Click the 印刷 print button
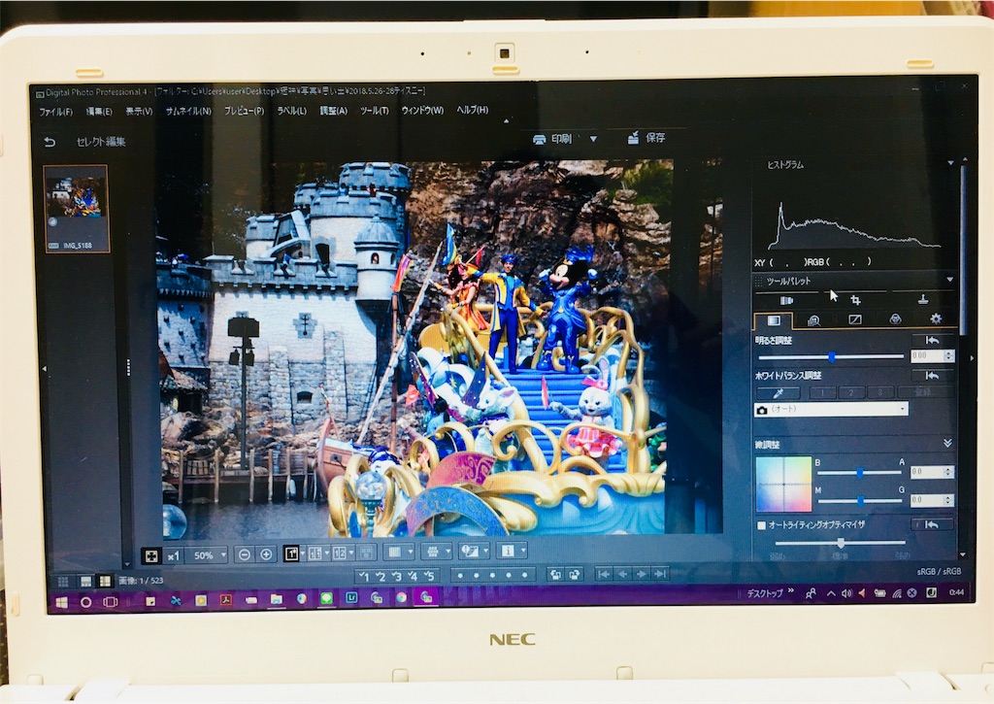This screenshot has height=704, width=994. point(552,139)
